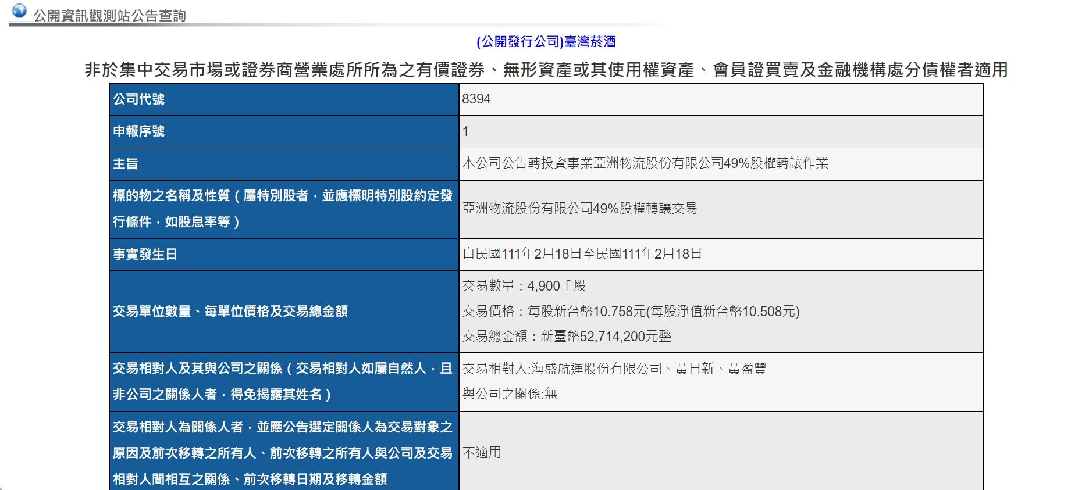This screenshot has height=490, width=1089.
Task: Click the date text 自民國111年2月18日至民國111年2月18日
Action: point(582,254)
